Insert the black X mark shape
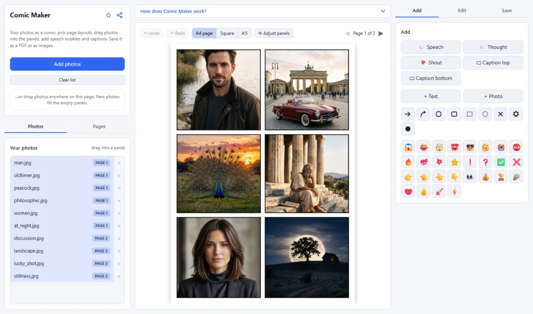Image resolution: width=533 pixels, height=314 pixels. pos(501,114)
